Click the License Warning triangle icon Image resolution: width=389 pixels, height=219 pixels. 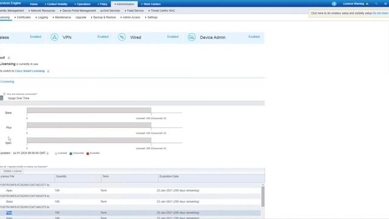[x=367, y=4]
